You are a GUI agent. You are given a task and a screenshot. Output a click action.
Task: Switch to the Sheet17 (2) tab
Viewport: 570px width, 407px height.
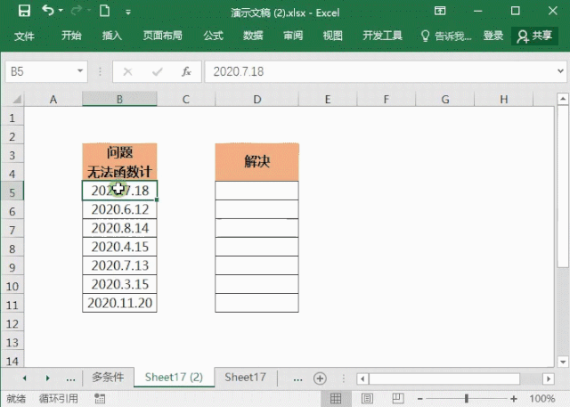(174, 378)
